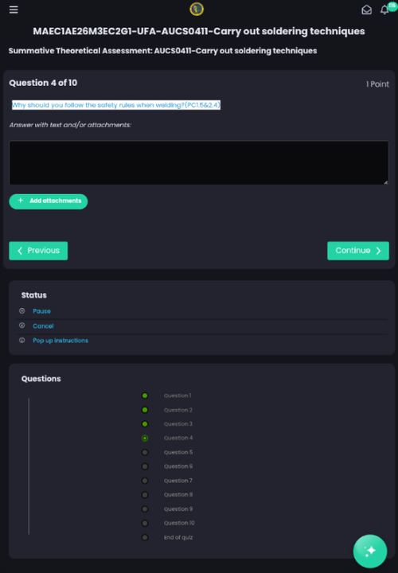The image size is (398, 573).
Task: Jump to Question 3 label
Action: (x=178, y=424)
